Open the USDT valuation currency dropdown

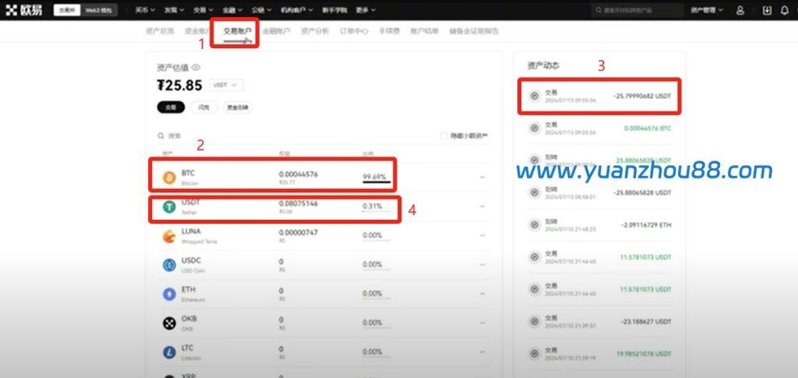226,85
